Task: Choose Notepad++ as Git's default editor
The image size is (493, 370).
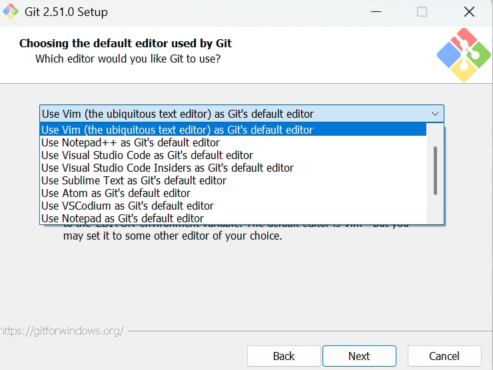Action: (x=130, y=142)
